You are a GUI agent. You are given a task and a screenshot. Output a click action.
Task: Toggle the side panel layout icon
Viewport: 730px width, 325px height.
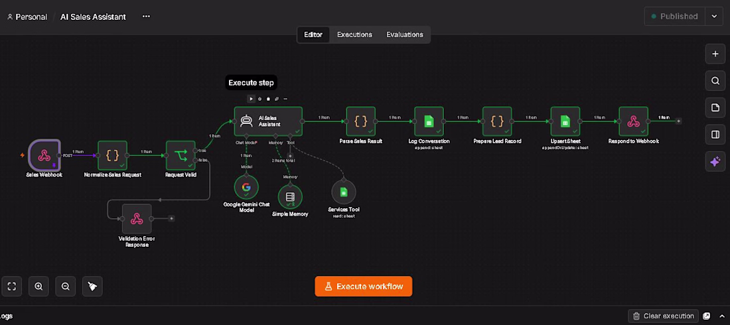point(715,135)
